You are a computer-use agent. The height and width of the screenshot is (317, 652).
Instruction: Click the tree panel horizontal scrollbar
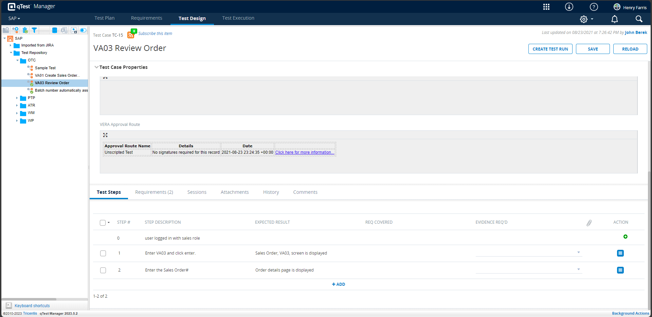click(x=29, y=299)
